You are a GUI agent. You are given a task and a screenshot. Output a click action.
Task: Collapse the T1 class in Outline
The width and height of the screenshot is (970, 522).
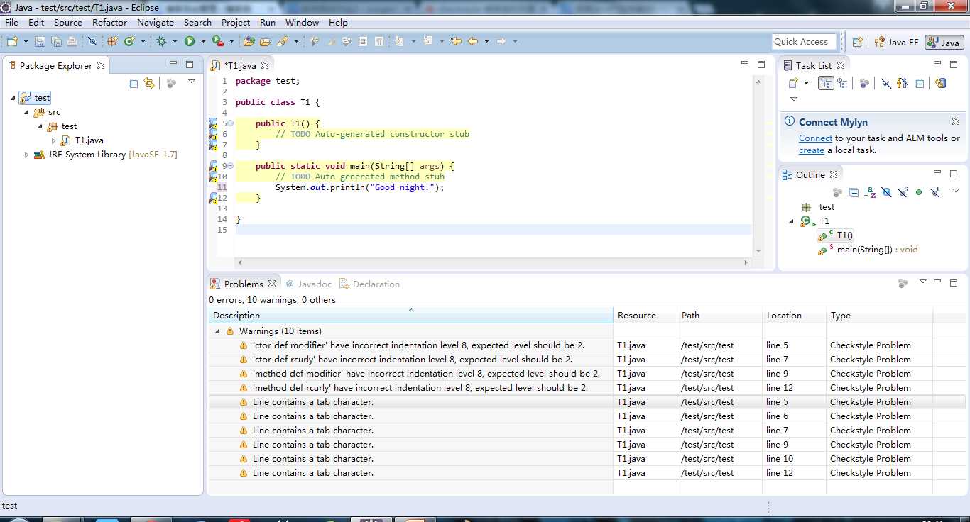791,221
